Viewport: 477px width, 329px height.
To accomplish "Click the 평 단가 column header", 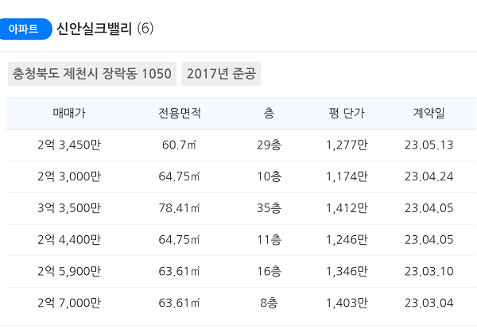I will tap(347, 114).
